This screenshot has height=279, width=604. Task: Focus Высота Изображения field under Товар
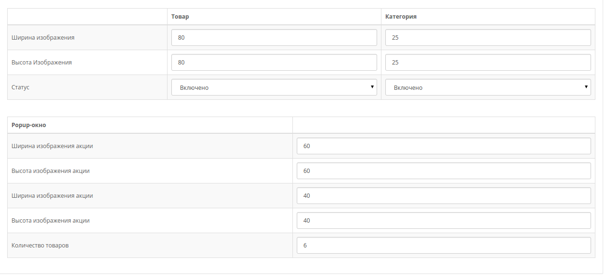274,63
